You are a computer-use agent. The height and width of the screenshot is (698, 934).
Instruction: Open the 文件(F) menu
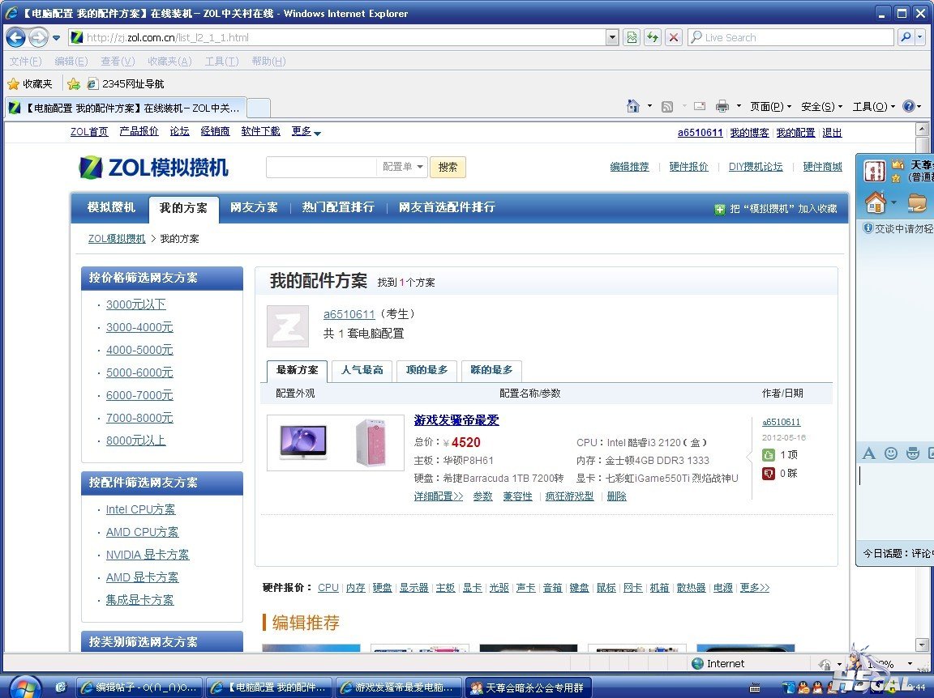click(25, 62)
